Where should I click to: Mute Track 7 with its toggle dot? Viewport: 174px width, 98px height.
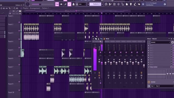coord(19,73)
